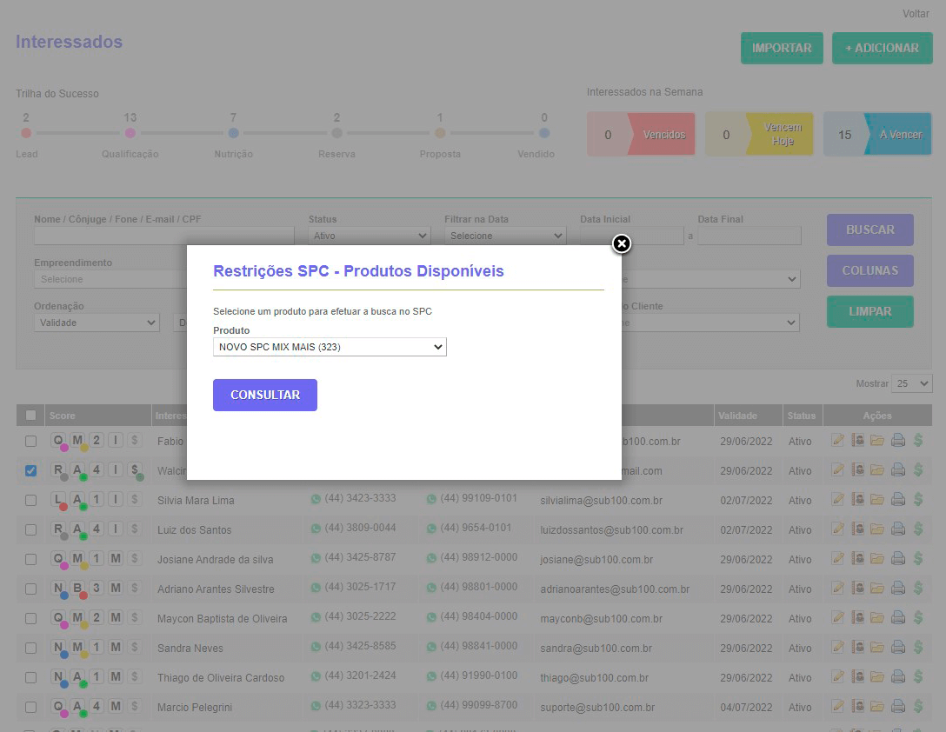Click edit pencil icon for Marcio Pelegrini
This screenshot has height=732, width=946.
838,707
